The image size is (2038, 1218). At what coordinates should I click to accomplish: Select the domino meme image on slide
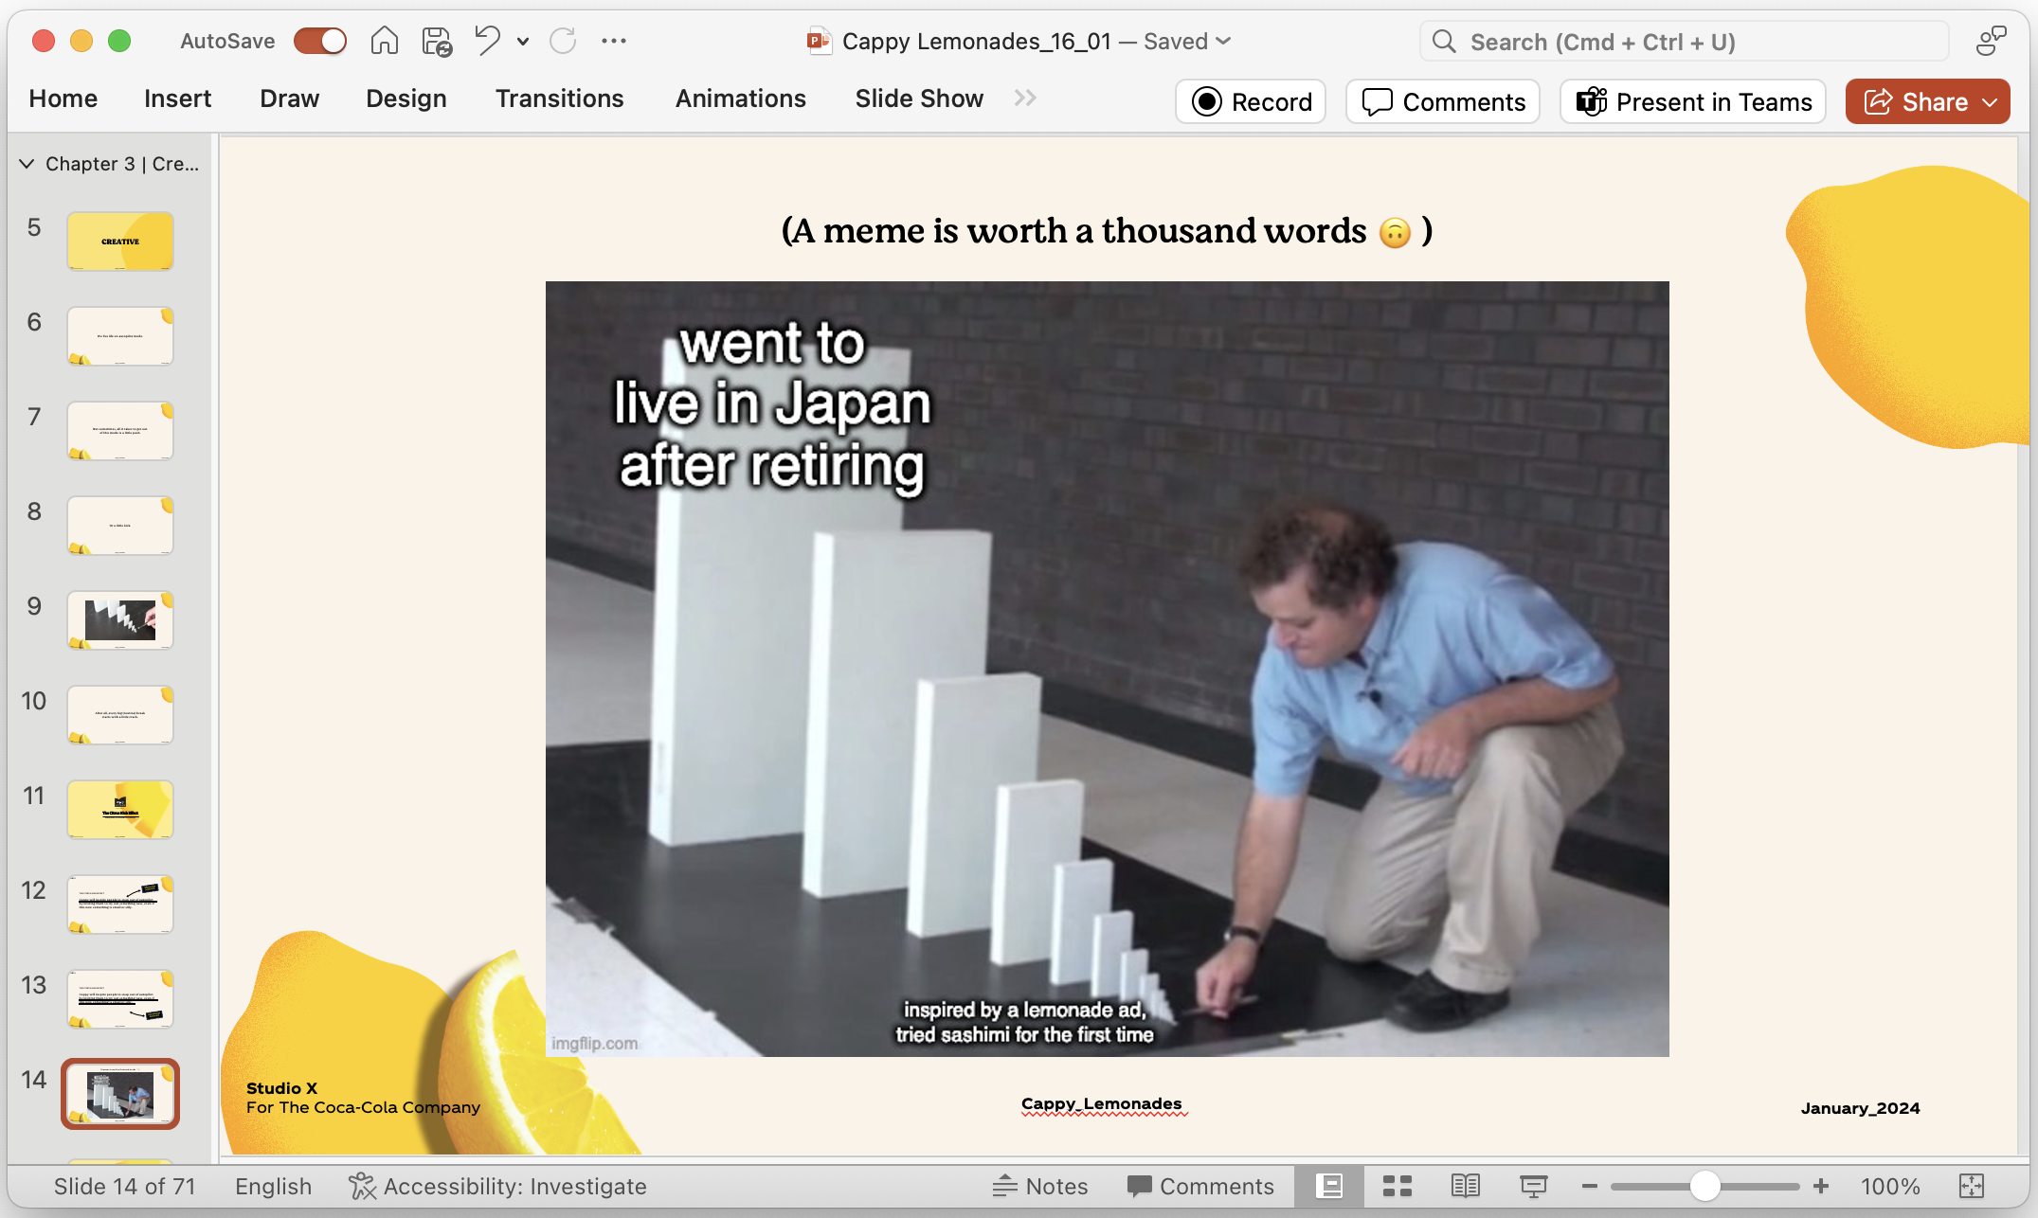point(1107,669)
